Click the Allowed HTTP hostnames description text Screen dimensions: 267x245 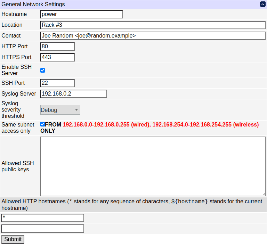[132, 205]
